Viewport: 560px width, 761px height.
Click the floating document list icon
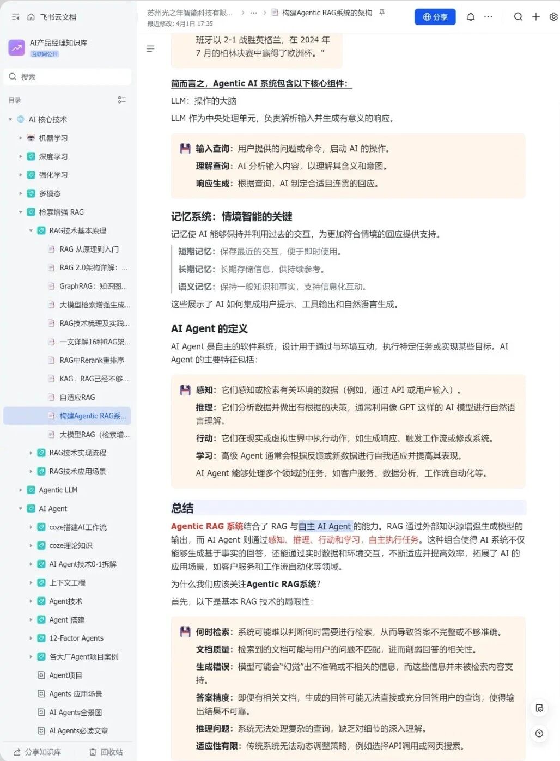(539, 708)
